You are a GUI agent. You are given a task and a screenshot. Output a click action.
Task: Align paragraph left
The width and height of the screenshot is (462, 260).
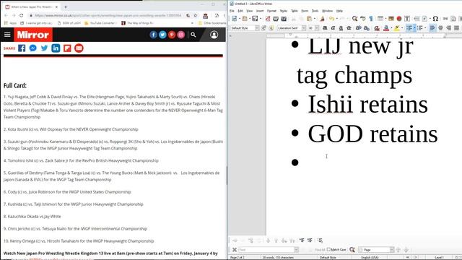coord(432,28)
